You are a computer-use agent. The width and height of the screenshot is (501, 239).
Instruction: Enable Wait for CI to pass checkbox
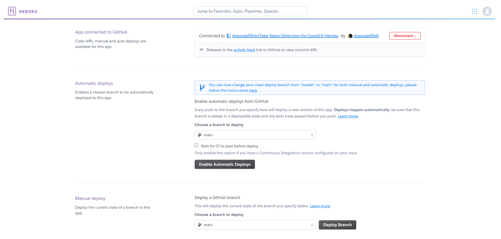click(197, 145)
